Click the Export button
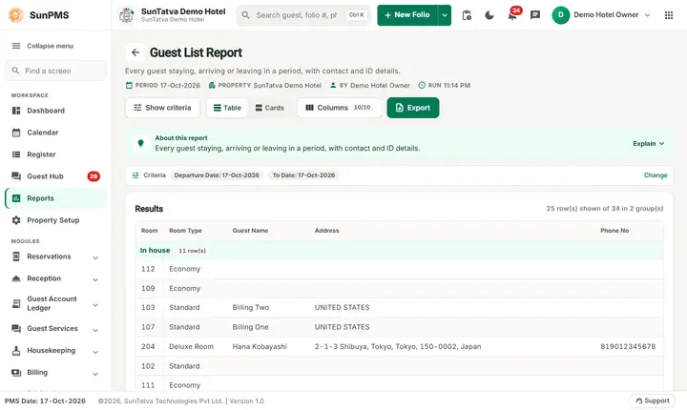The image size is (687, 410). click(413, 108)
